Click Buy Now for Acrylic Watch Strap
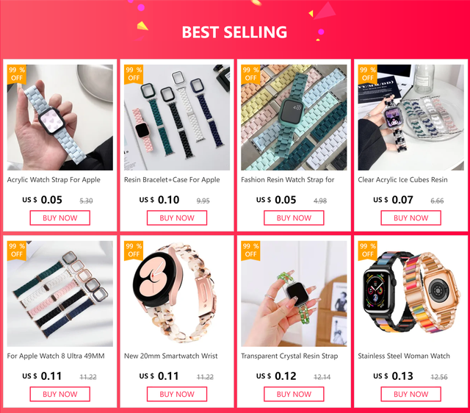 [60, 218]
